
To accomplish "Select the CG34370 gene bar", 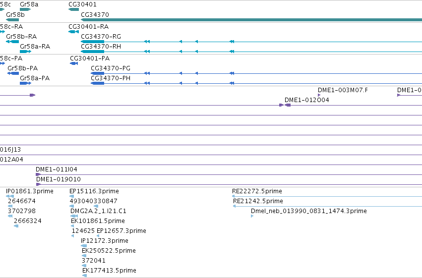I will [x=251, y=20].
